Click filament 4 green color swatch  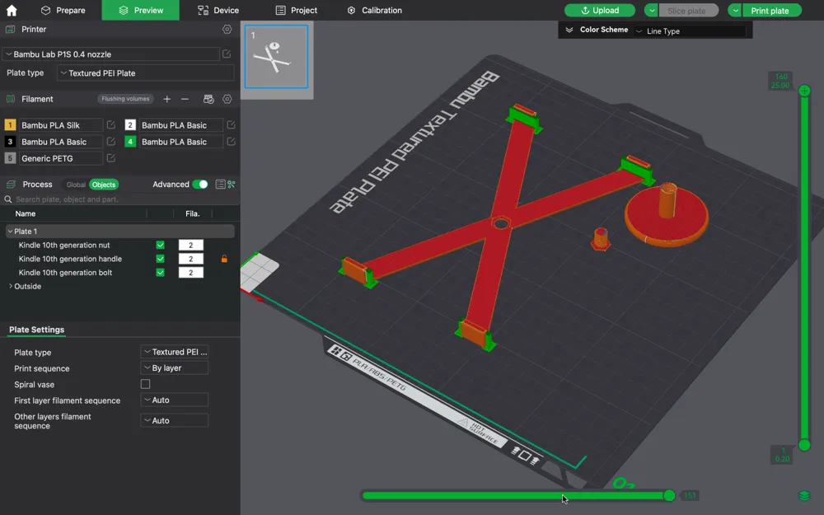(130, 142)
